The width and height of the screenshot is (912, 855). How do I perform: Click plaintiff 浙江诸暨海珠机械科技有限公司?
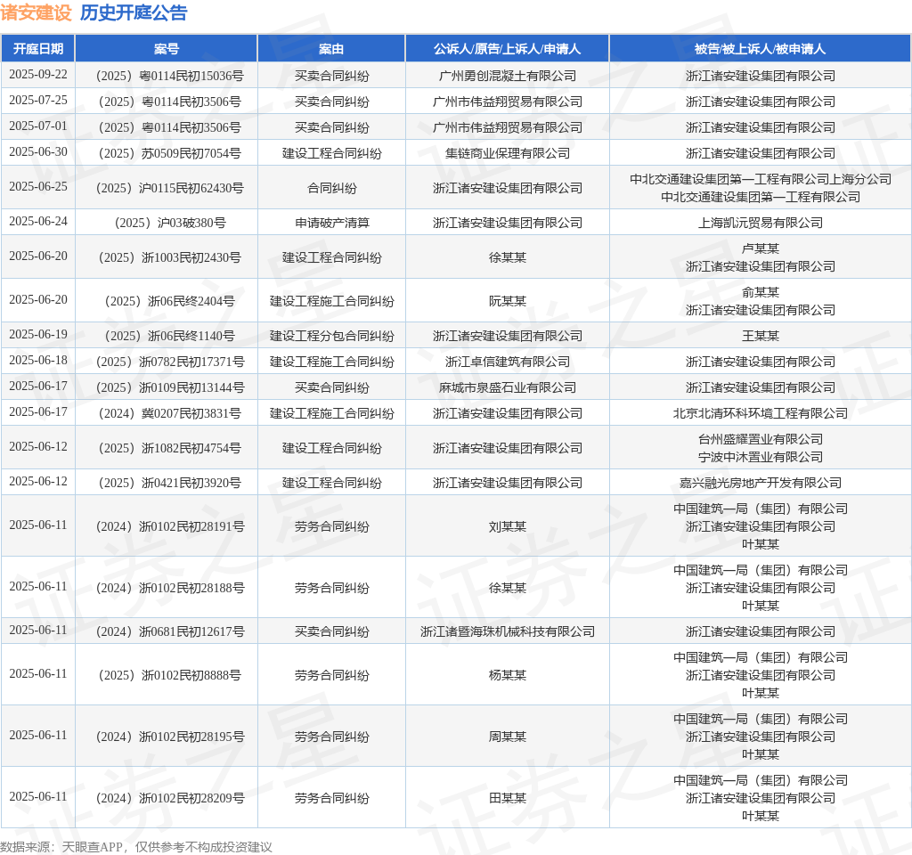tap(507, 631)
